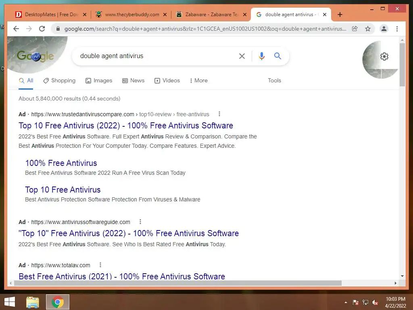413x310 pixels.
Task: Switch to the Zabaware tab
Action: click(211, 15)
